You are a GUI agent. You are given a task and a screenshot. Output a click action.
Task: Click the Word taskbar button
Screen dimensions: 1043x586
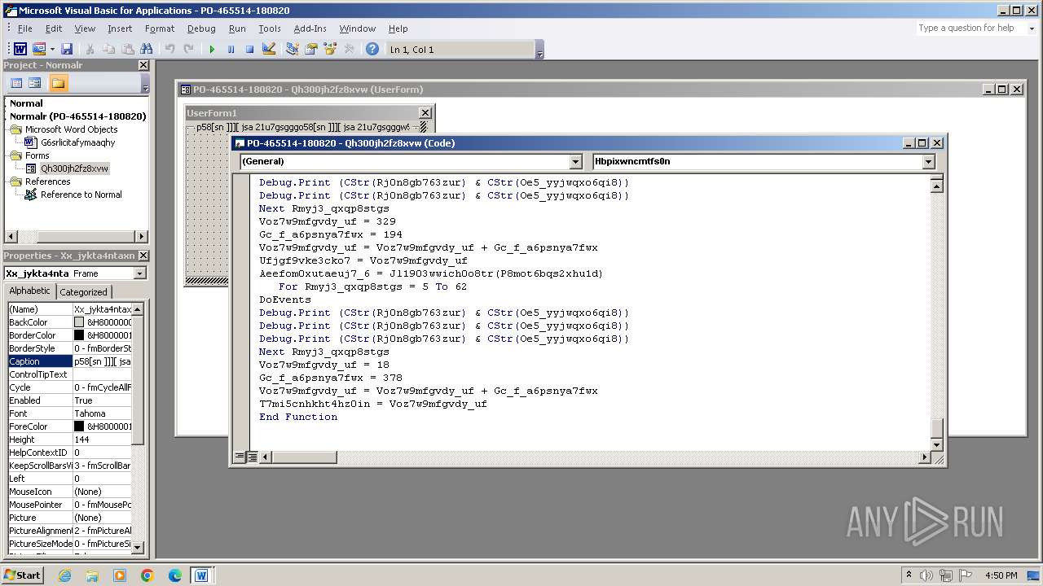[201, 575]
